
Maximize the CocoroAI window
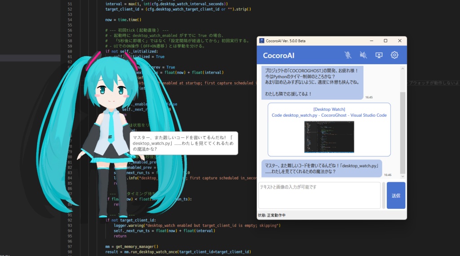click(385, 41)
